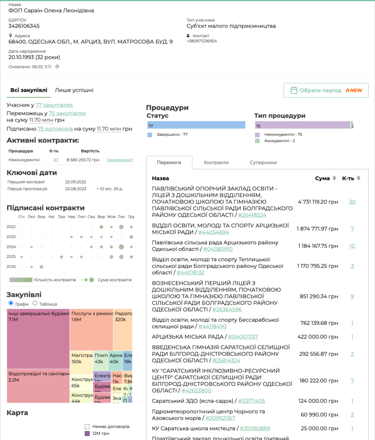The width and height of the screenshot is (375, 440).
Task: Select the Графік radio button
Action: (x=11, y=303)
